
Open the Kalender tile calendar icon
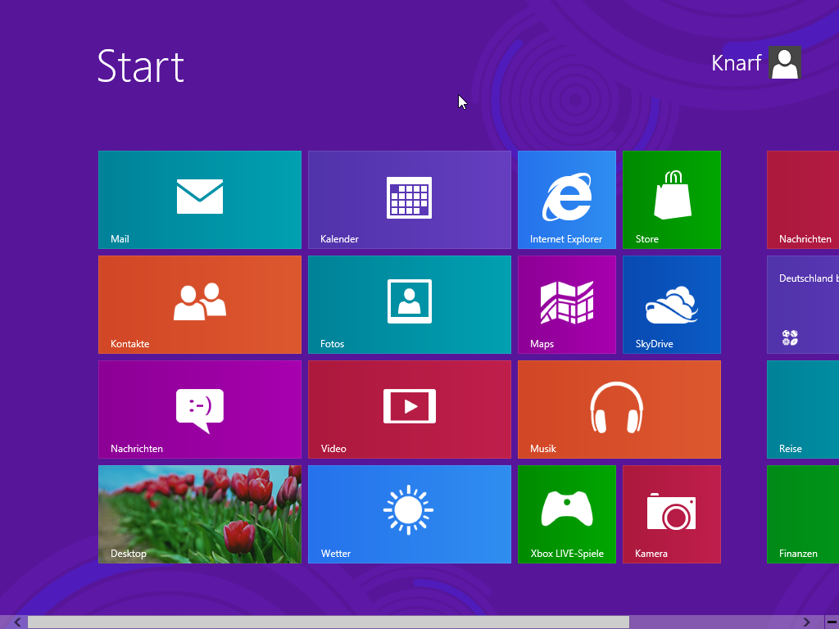(410, 197)
